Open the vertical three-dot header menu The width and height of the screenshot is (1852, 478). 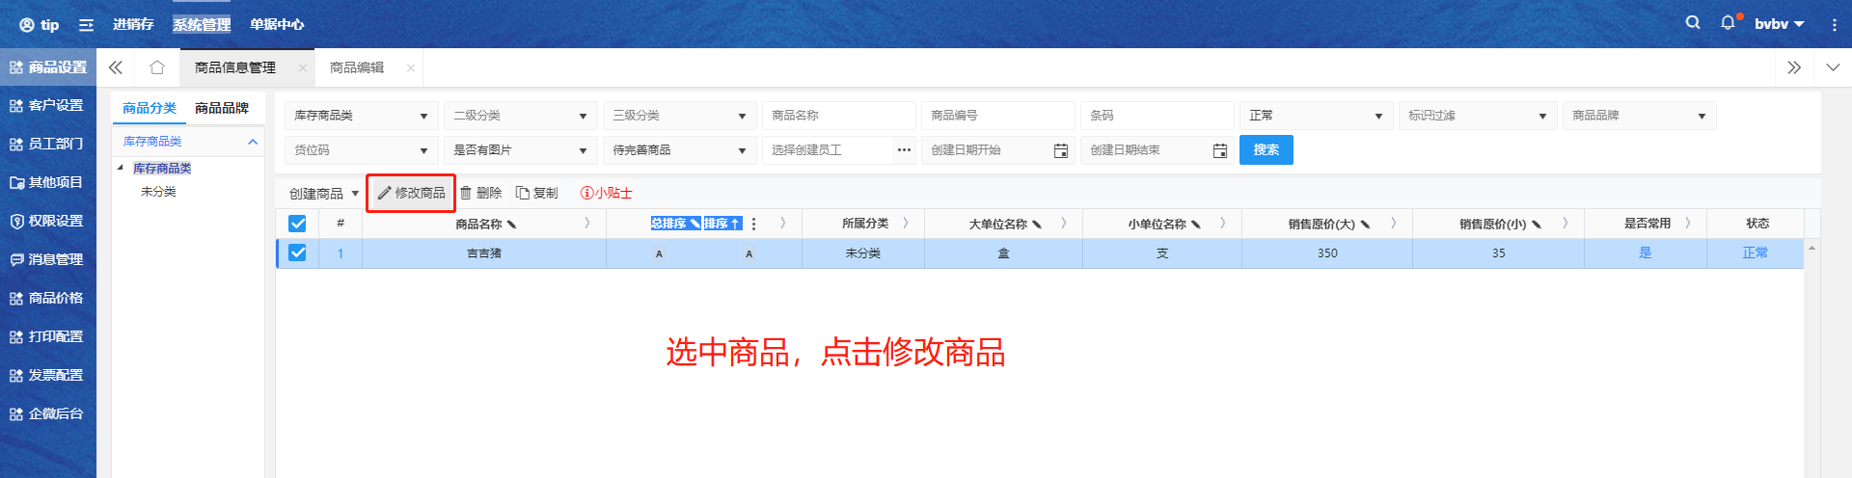1834,25
